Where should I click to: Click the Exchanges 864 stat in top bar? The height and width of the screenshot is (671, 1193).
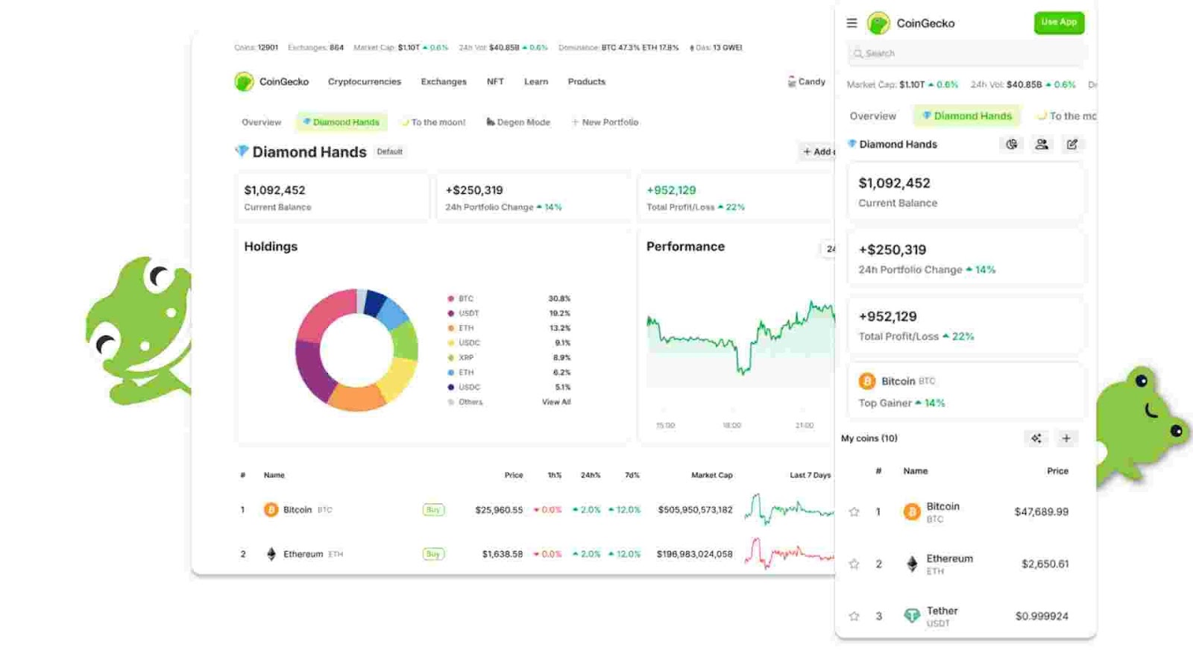(x=315, y=48)
